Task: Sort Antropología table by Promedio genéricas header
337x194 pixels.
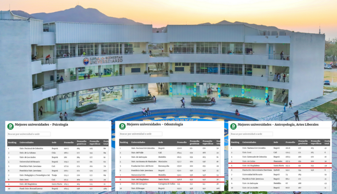Action: 303,142
